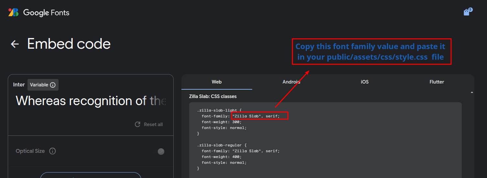Click the 'Whereas recognition of the' preview text
The height and width of the screenshot is (178, 487).
tap(91, 101)
